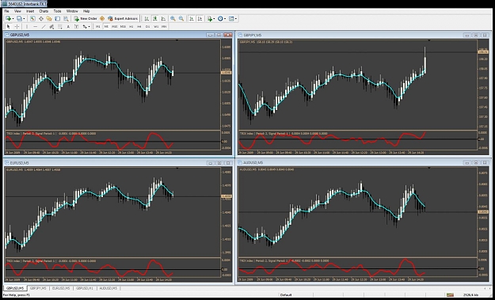Screen dimensions: 495x300
Task: Switch to the EURUSD,M5 chart tab
Action: coord(61,288)
